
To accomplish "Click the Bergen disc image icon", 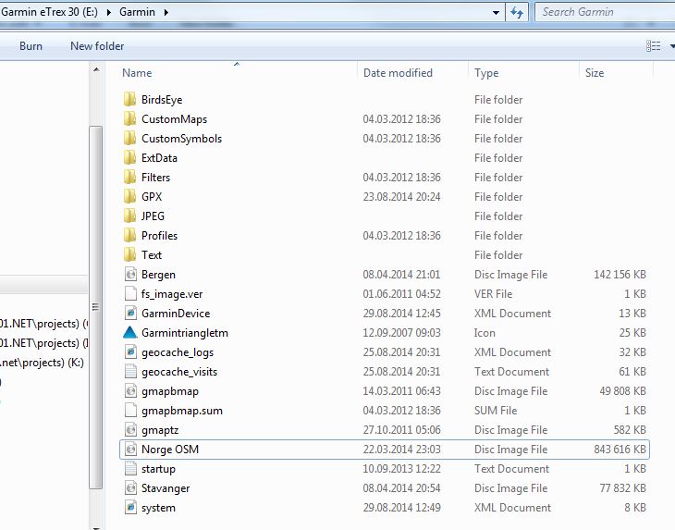I will coord(130,275).
